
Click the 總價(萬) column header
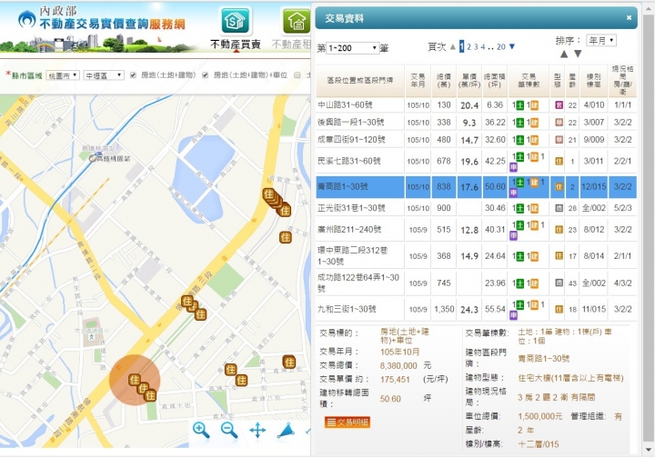click(444, 81)
